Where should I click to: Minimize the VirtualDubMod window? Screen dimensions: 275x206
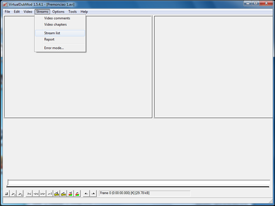(x=248, y=3)
